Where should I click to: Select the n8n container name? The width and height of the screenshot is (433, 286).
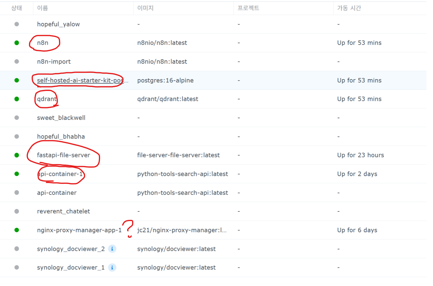(43, 43)
